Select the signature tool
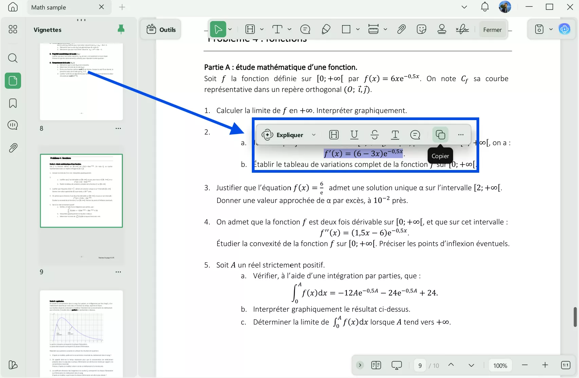 462,30
